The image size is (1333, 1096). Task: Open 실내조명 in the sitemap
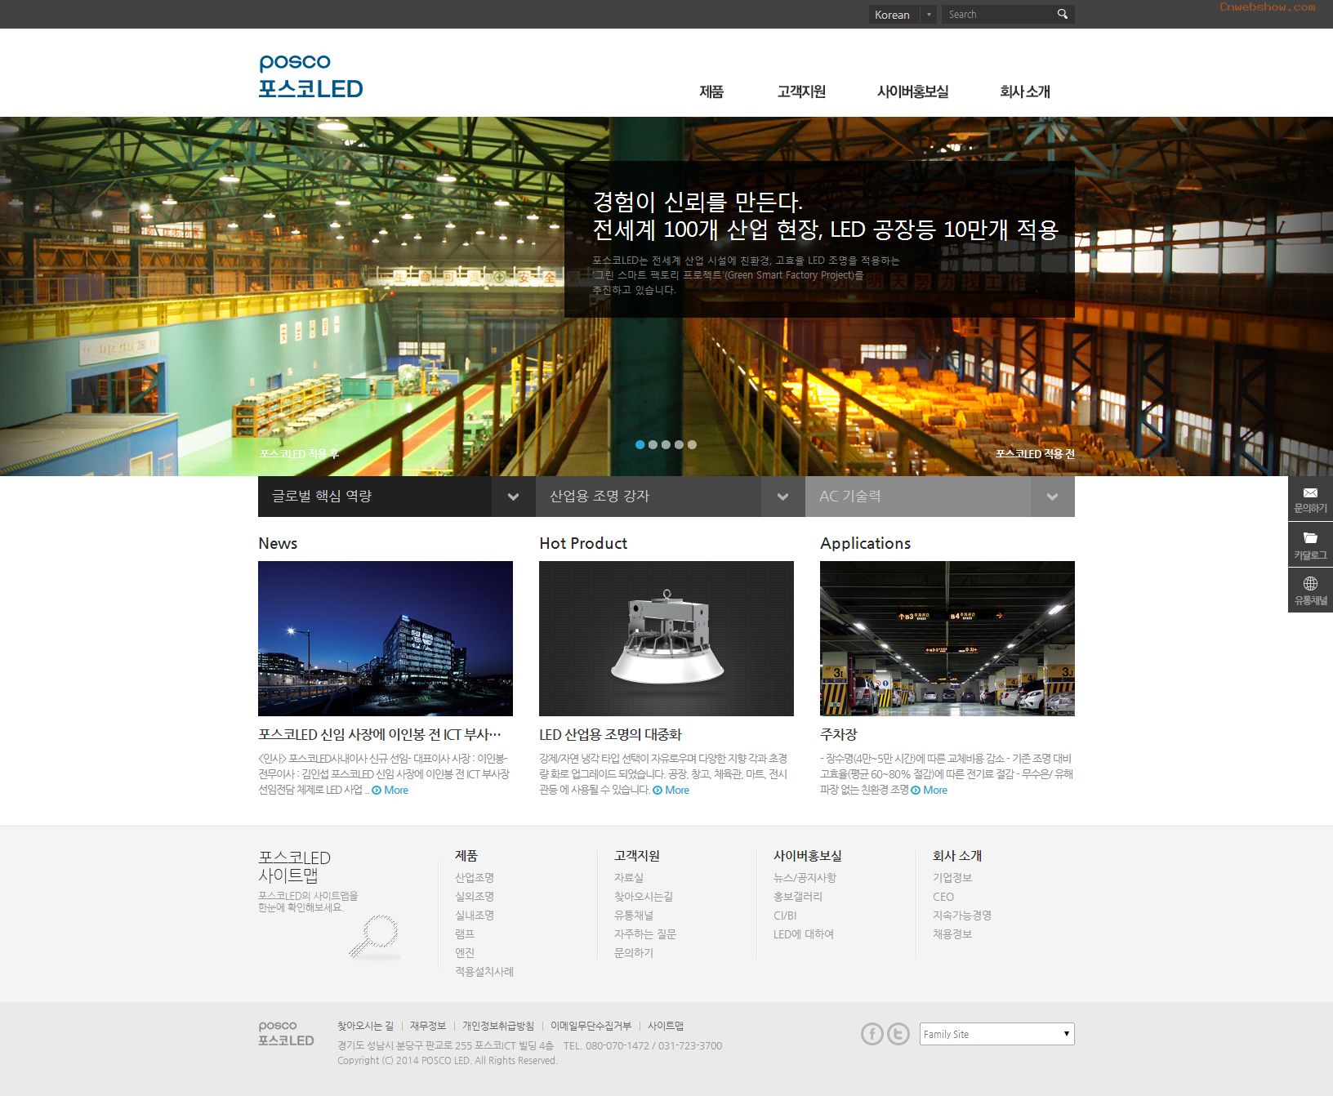[x=475, y=916]
